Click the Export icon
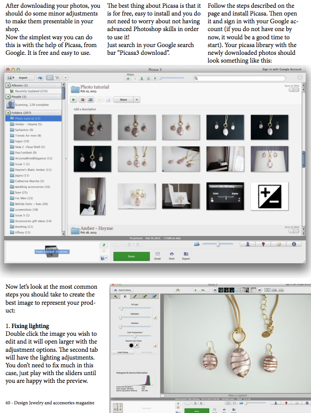311x413 pixels. [x=186, y=256]
